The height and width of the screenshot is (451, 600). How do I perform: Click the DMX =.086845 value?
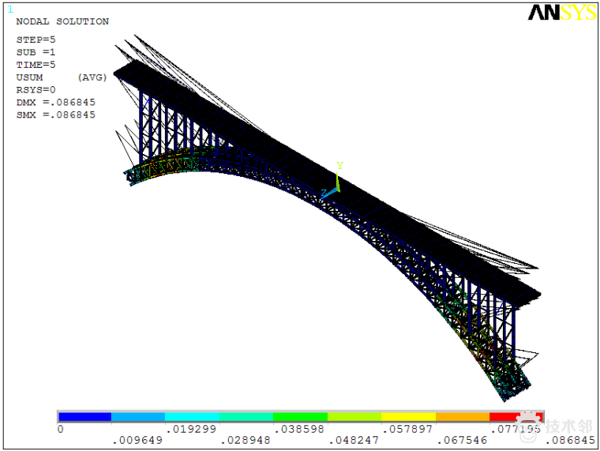[x=55, y=102]
